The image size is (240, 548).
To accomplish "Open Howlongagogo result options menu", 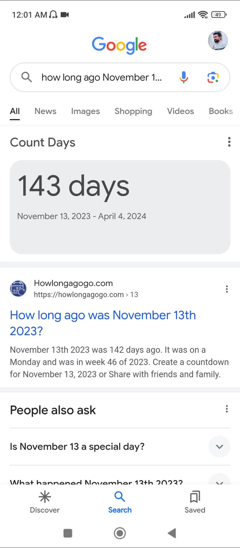I will click(227, 289).
